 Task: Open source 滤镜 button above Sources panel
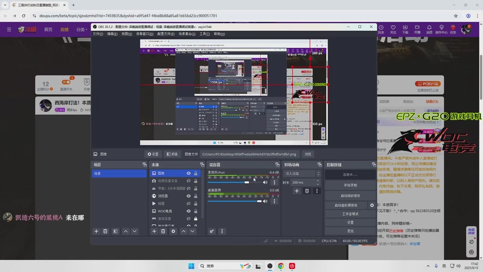click(x=172, y=154)
